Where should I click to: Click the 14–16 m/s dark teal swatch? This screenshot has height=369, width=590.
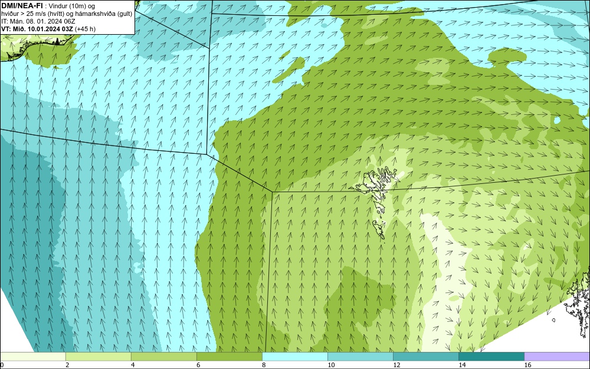click(x=491, y=356)
